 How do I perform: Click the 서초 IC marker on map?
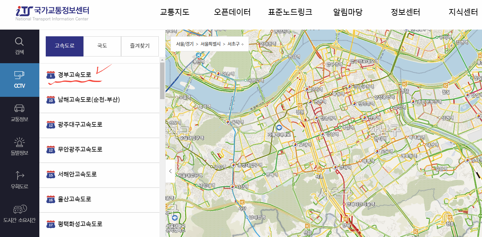point(319,170)
